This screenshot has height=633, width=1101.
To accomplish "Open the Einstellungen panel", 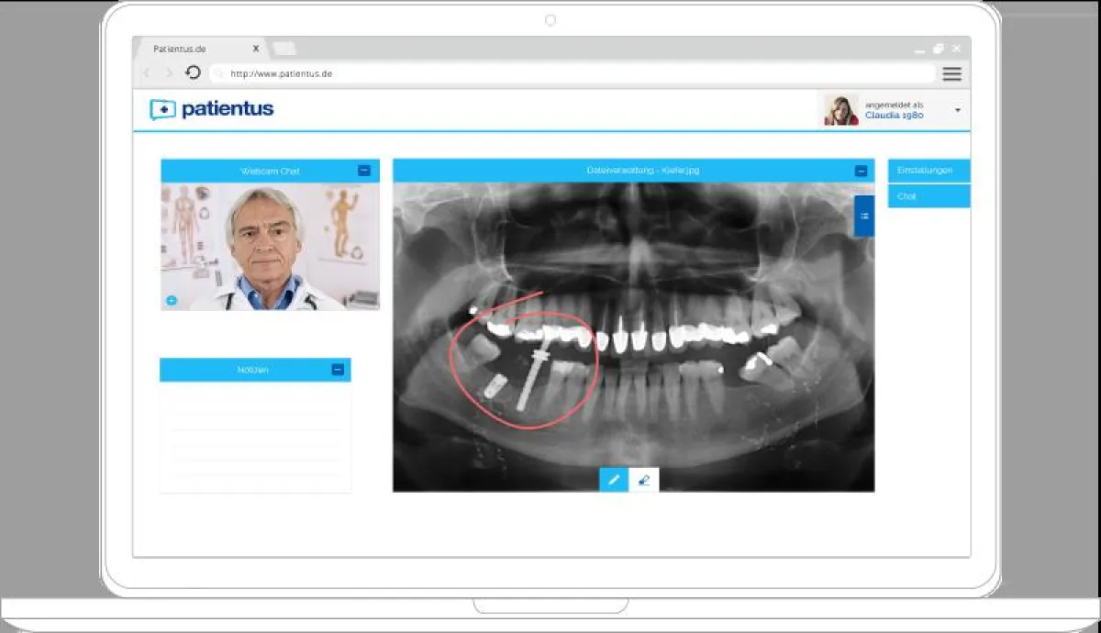I will [x=929, y=170].
